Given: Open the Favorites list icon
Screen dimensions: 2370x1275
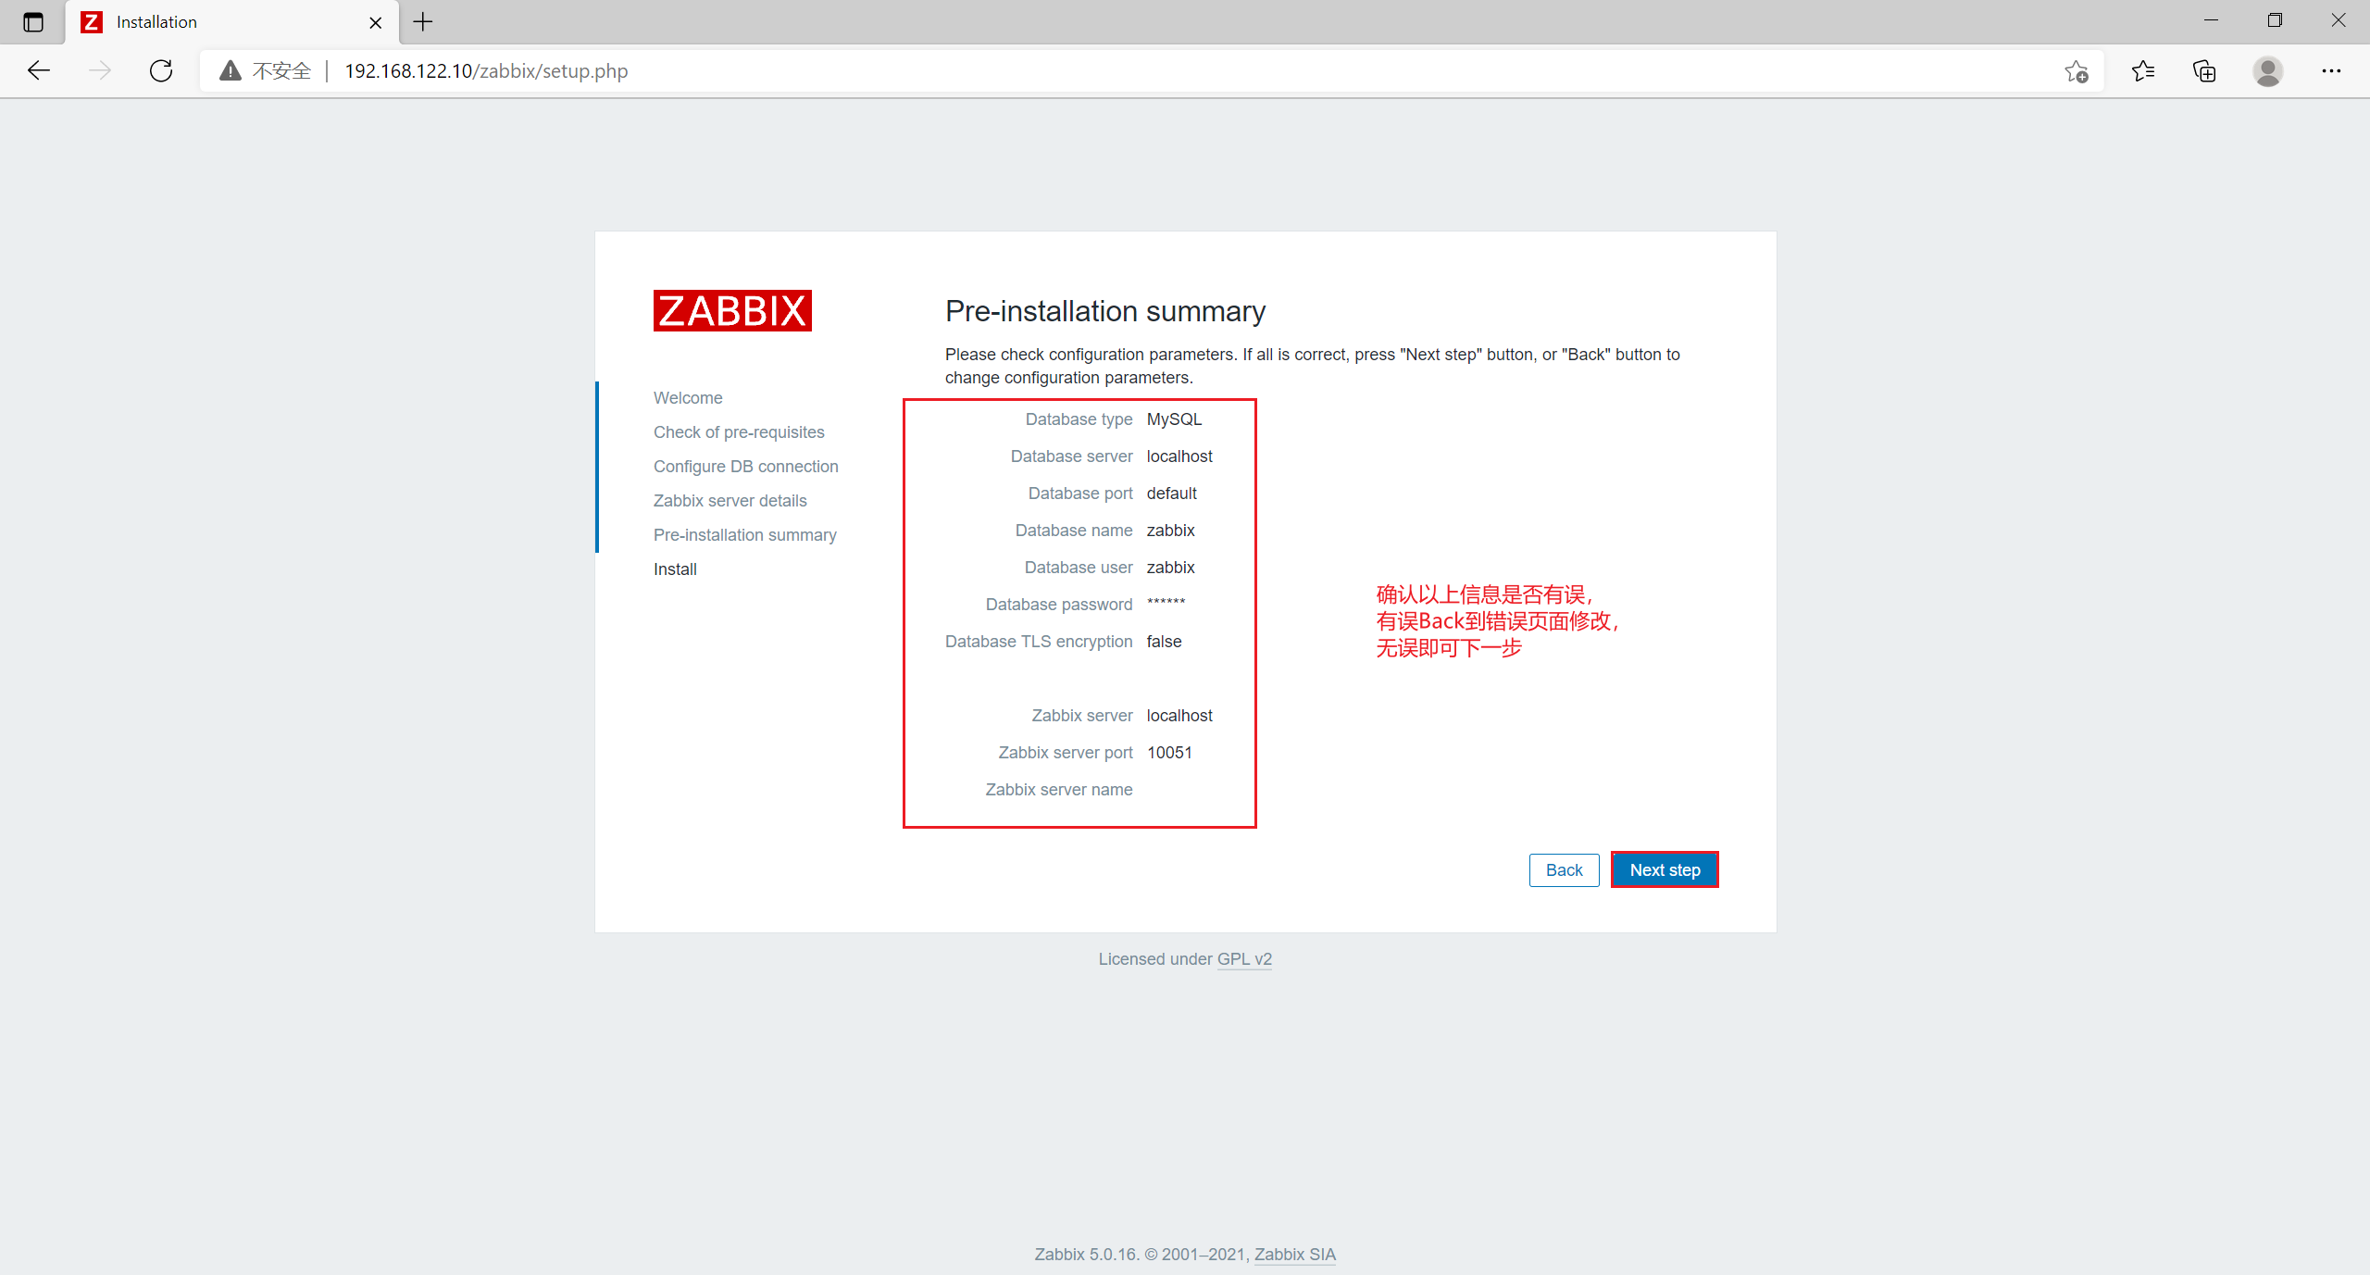Looking at the screenshot, I should 2142,71.
